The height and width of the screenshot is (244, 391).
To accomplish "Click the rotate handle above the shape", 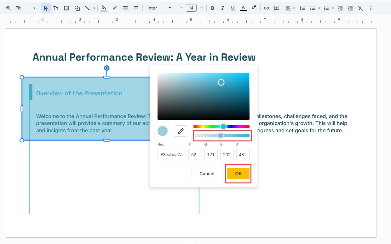I will 106,68.
